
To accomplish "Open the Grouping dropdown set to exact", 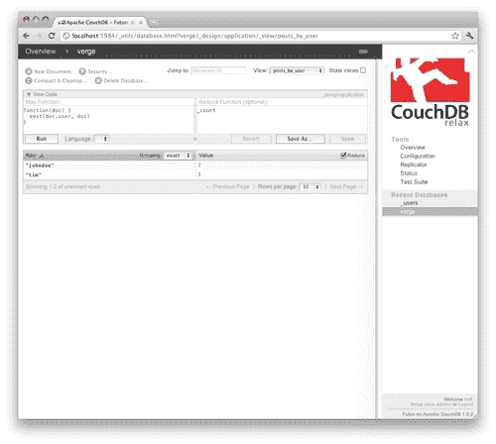I will pos(178,156).
